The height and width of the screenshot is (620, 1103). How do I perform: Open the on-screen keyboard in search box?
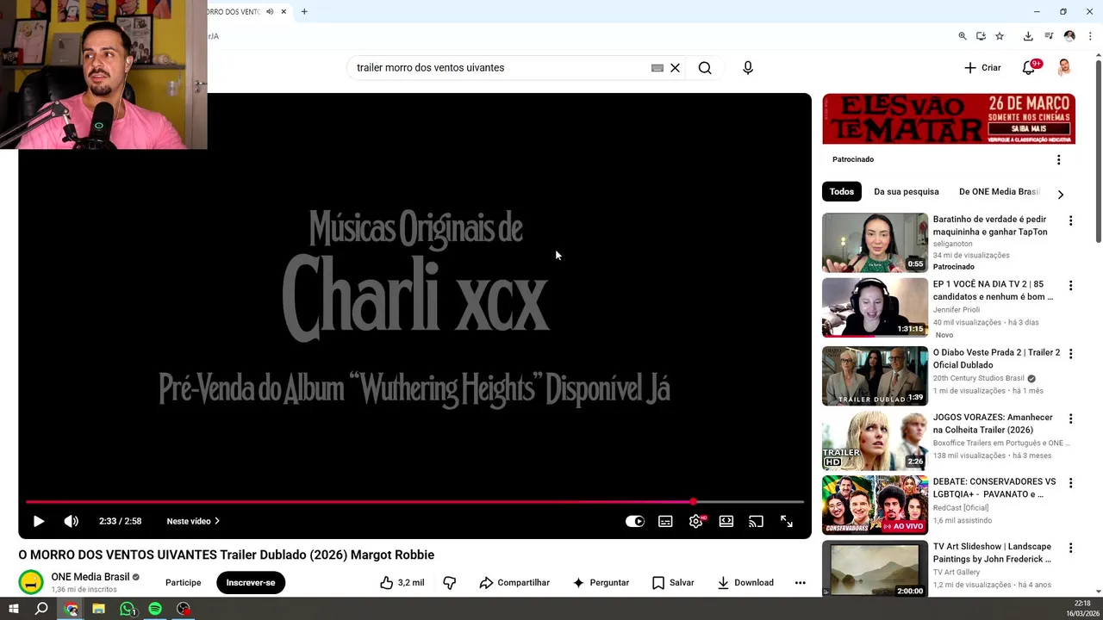(657, 67)
